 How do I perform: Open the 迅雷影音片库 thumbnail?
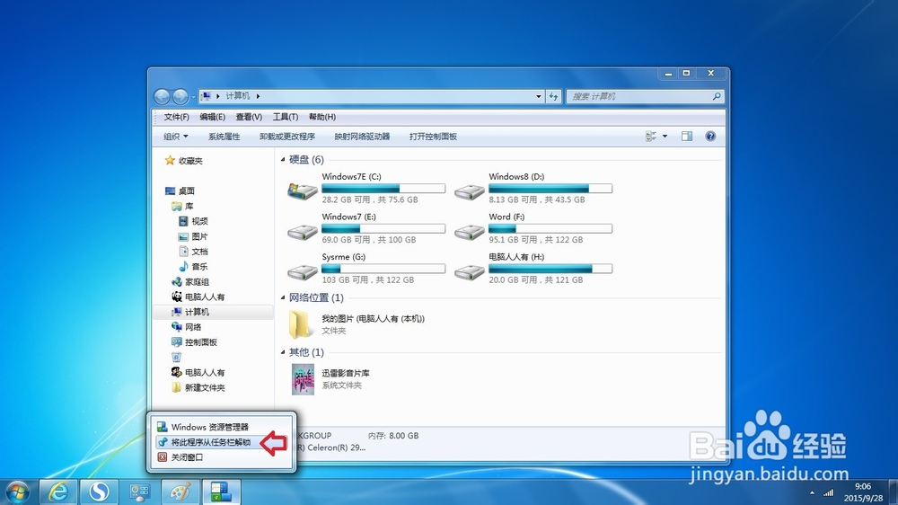coord(303,379)
